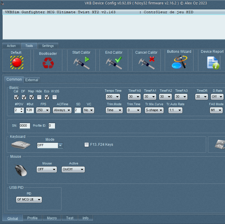The height and width of the screenshot is (224, 225).
Task: Open the Buttons Wizard icon
Action: pyautogui.click(x=179, y=62)
